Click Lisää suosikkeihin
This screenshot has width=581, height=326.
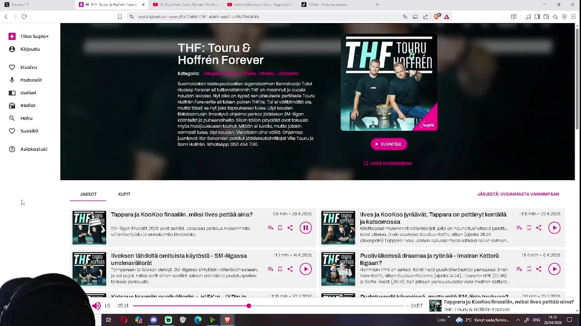[388, 163]
